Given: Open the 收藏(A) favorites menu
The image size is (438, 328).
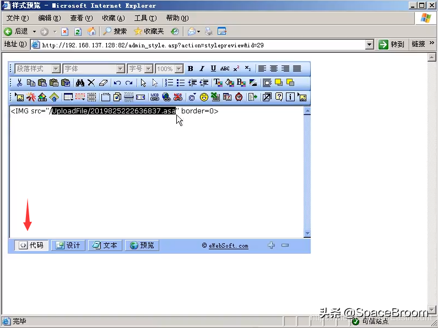Looking at the screenshot, I should (113, 18).
